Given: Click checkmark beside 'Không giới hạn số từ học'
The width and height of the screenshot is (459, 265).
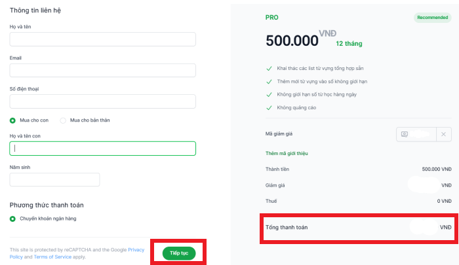Looking at the screenshot, I should 269,95.
